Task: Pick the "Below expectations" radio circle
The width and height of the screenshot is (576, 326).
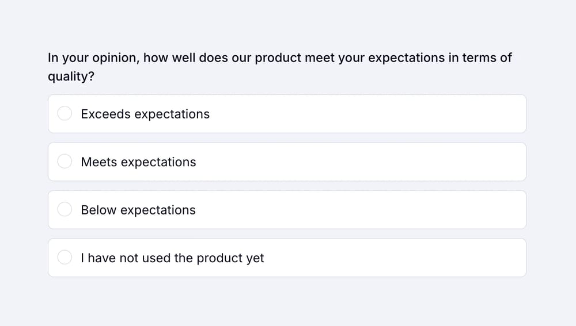Action: click(x=65, y=210)
